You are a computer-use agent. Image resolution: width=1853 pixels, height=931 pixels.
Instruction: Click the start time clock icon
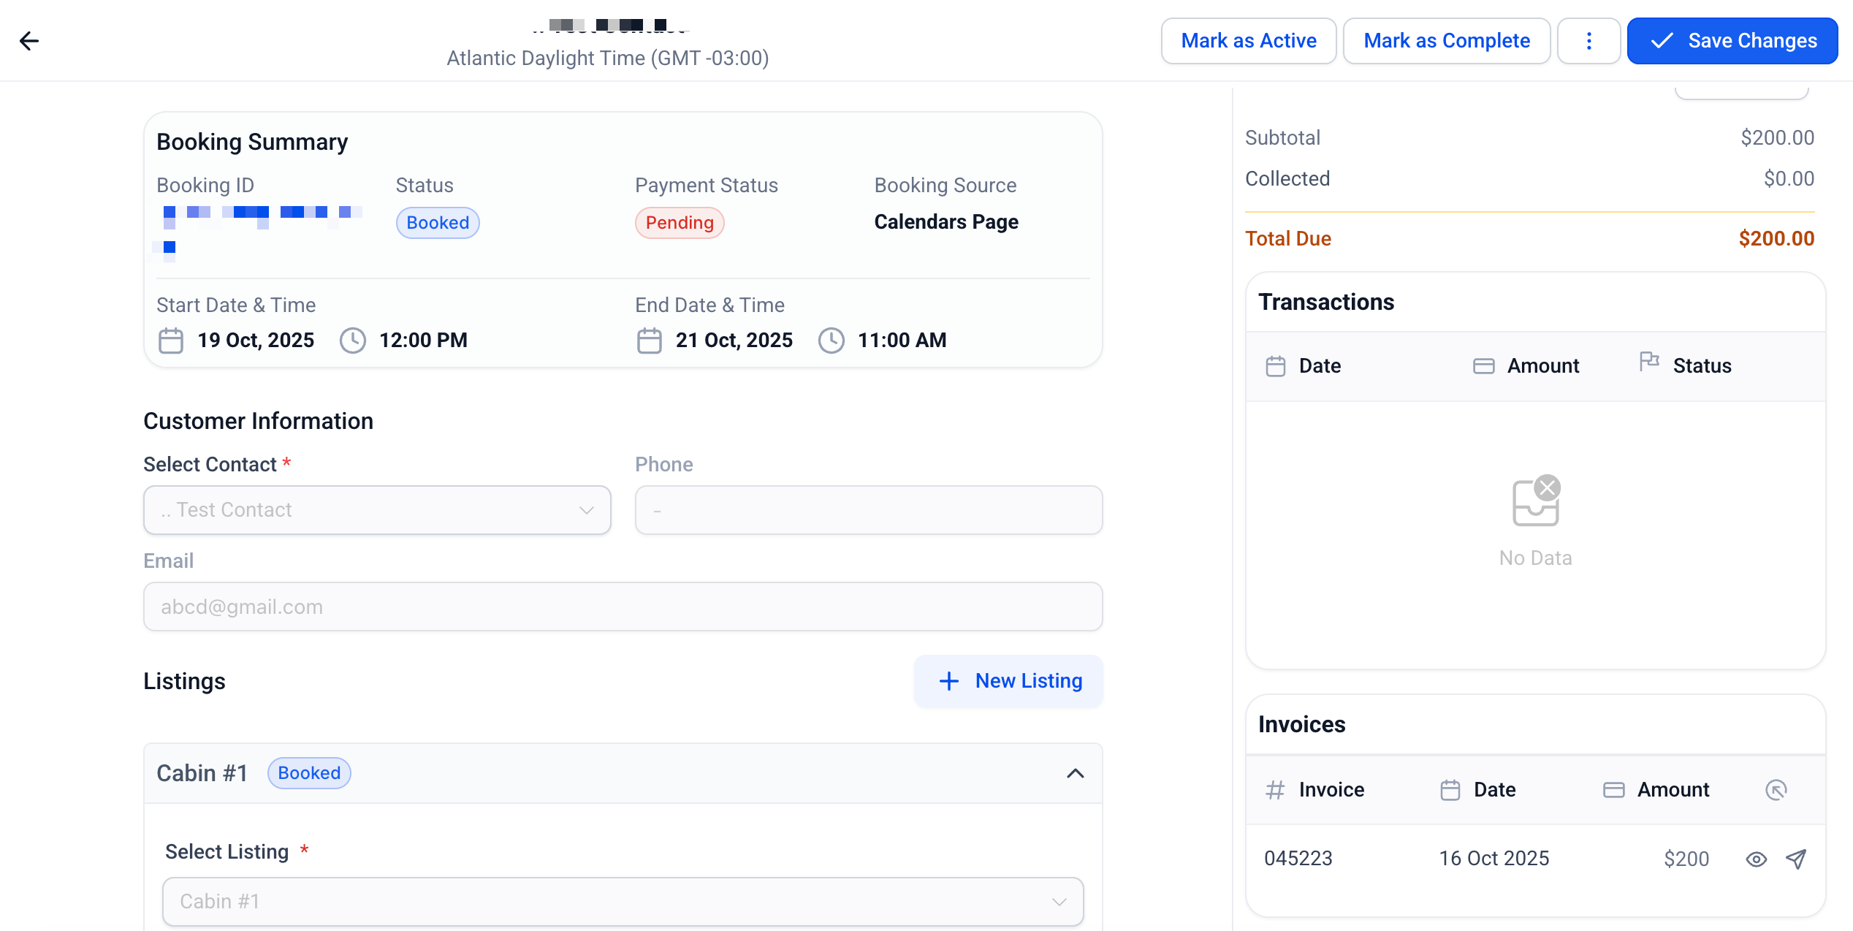[x=353, y=341]
